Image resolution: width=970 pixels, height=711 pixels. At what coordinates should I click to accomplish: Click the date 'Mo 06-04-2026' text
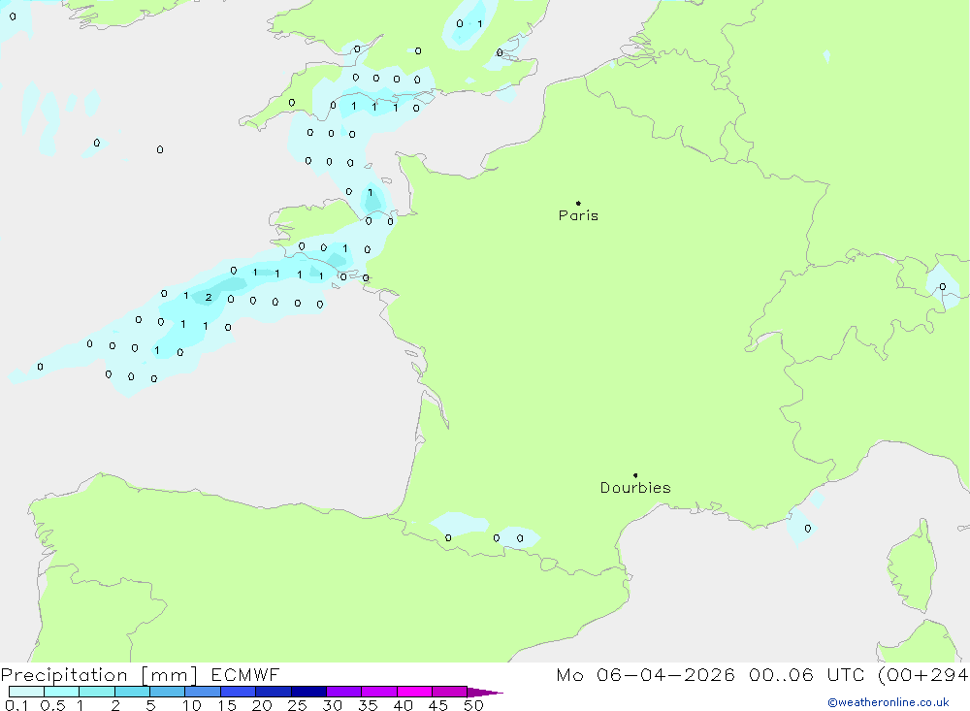(645, 675)
